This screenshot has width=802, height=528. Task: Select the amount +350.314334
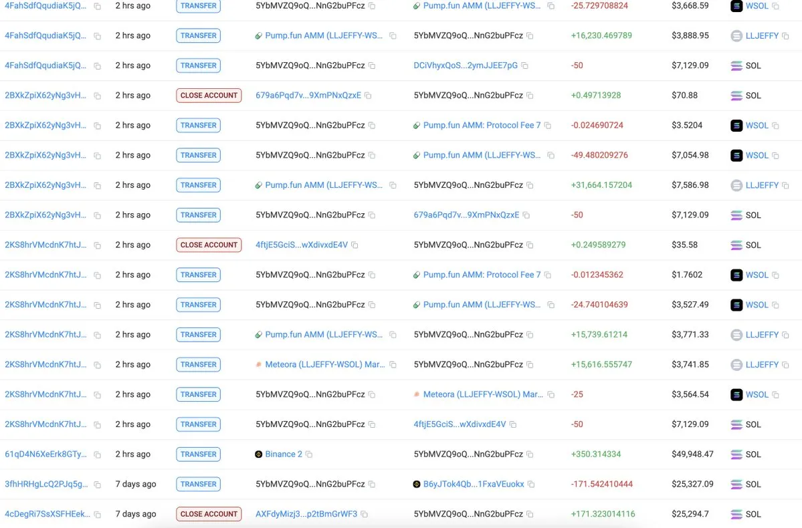596,454
